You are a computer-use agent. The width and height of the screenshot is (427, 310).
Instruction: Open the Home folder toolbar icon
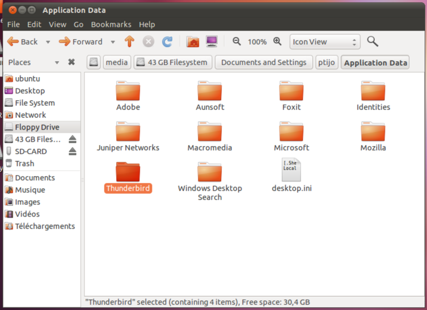pyautogui.click(x=193, y=41)
